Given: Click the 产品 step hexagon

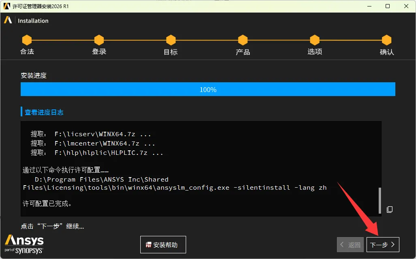Looking at the screenshot, I should click(243, 40).
